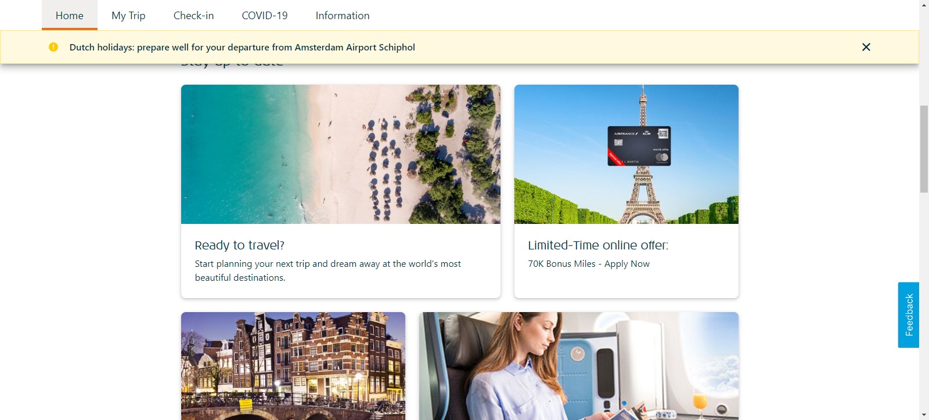Image resolution: width=929 pixels, height=420 pixels.
Task: Open the aerial beach photo card
Action: (341, 154)
